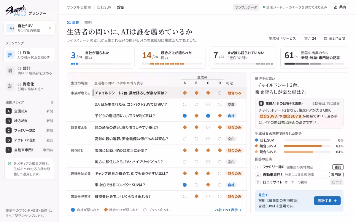Select media A badge for 全国紙A
This screenshot has width=356, height=222.
click(x=9, y=111)
